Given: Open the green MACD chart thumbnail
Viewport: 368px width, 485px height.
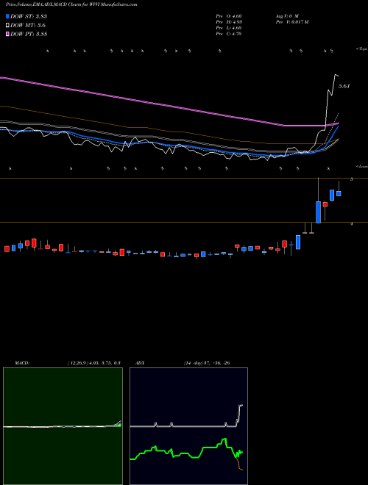Looking at the screenshot, I should (x=63, y=426).
